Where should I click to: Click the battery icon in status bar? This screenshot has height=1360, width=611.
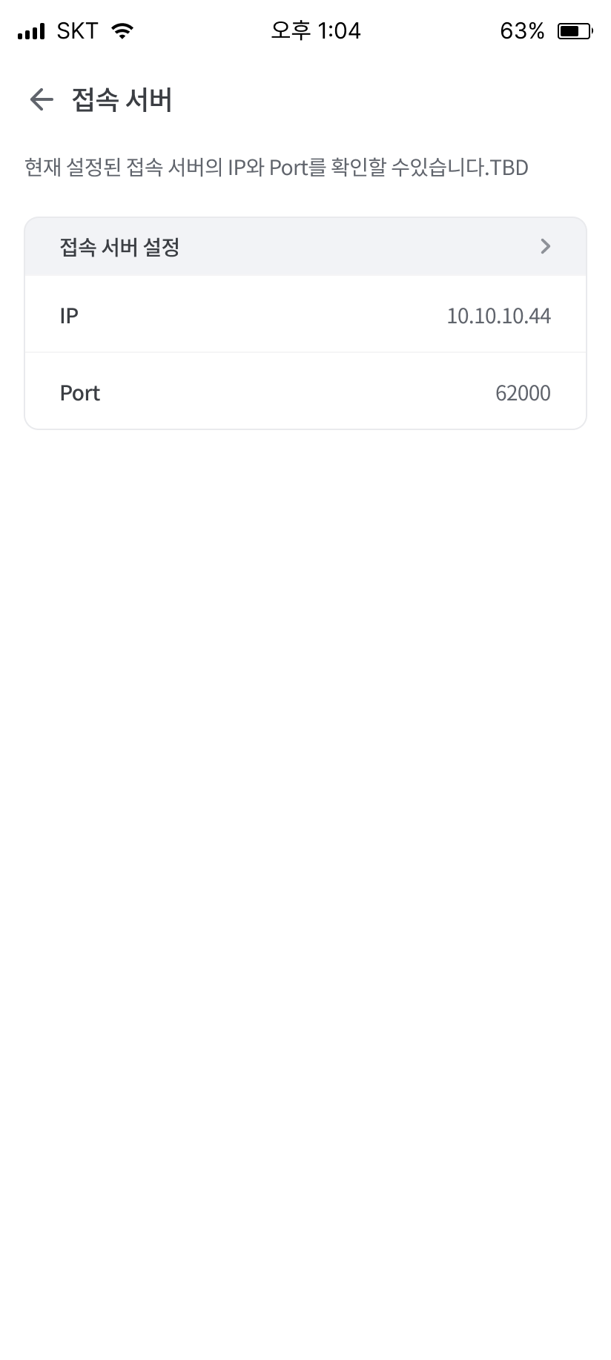point(574,31)
